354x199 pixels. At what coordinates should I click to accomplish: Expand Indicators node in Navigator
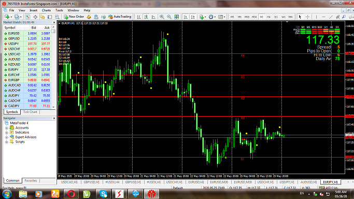coord(7,133)
